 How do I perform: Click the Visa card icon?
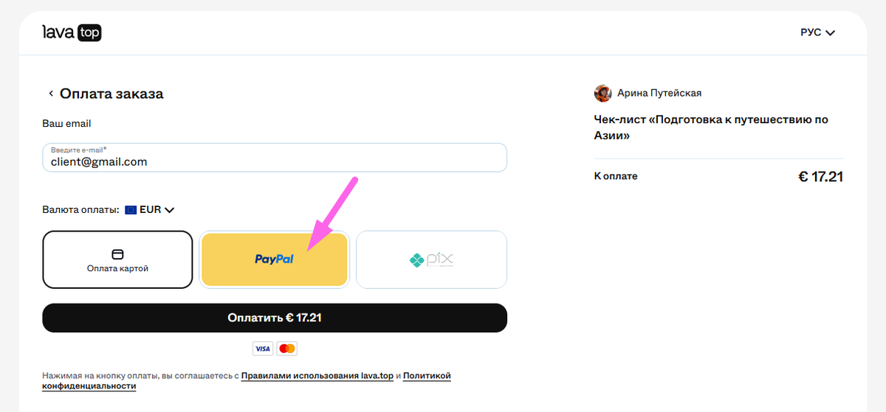(x=262, y=349)
